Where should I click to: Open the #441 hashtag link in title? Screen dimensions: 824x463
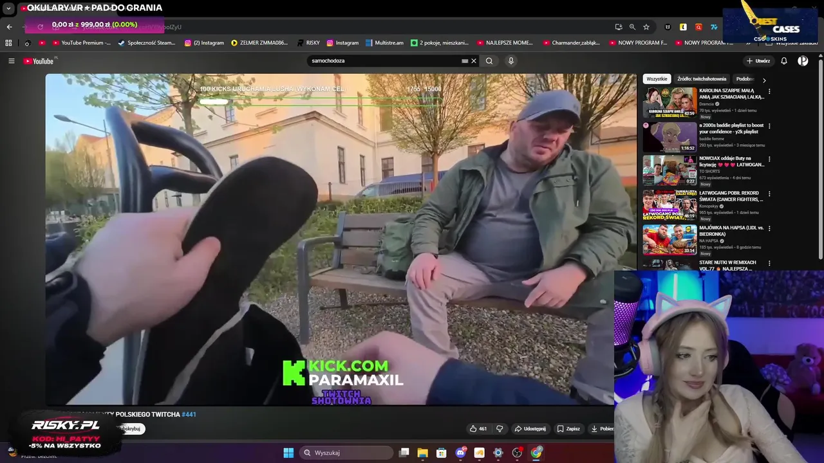(x=189, y=415)
